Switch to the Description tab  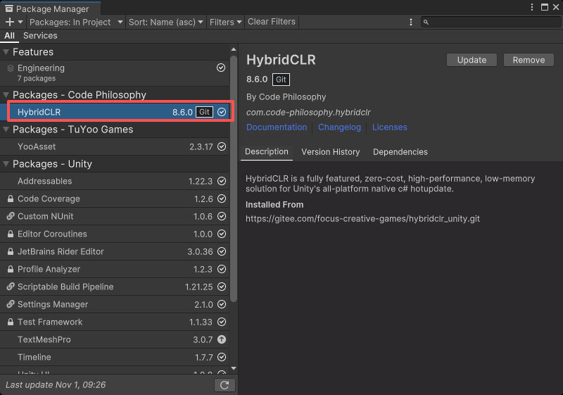click(267, 152)
